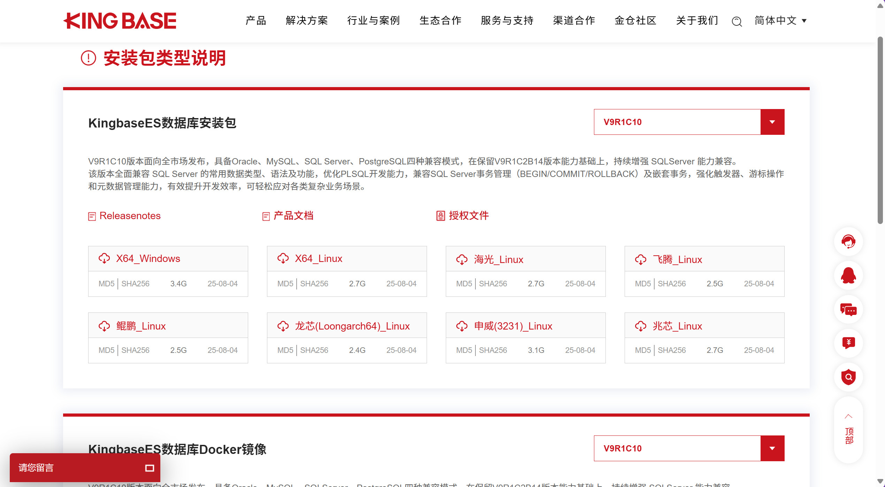The width and height of the screenshot is (885, 487).
Task: Click the X64_Windows cloud download icon
Action: (x=104, y=258)
